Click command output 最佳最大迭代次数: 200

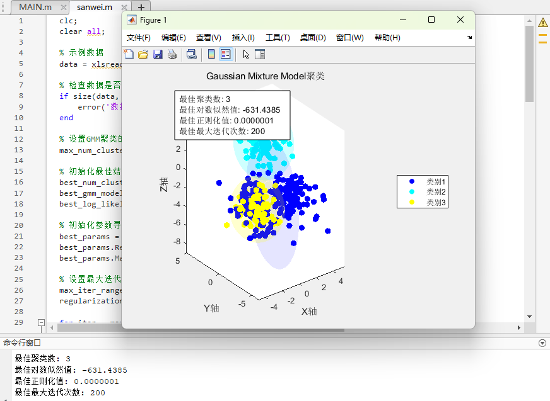click(60, 393)
